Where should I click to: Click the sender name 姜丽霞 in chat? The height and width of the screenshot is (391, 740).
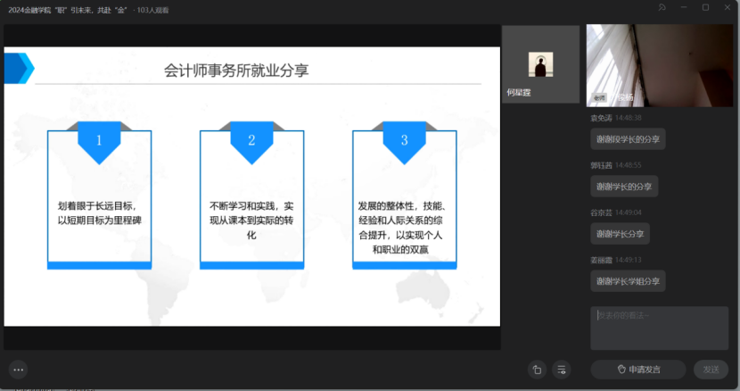(x=601, y=260)
